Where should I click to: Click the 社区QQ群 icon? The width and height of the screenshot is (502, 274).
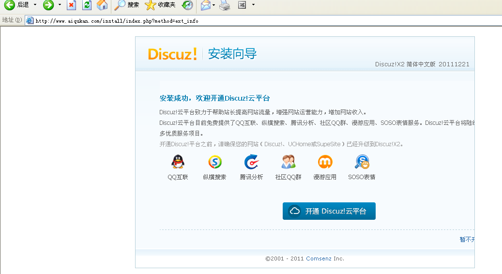tap(288, 162)
